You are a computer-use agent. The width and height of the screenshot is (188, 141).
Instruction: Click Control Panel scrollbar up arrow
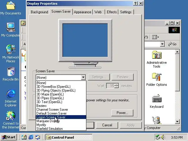click(x=177, y=52)
